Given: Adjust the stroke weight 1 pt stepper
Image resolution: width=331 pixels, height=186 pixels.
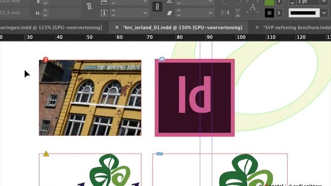Looking at the screenshot, I should tap(292, 3).
